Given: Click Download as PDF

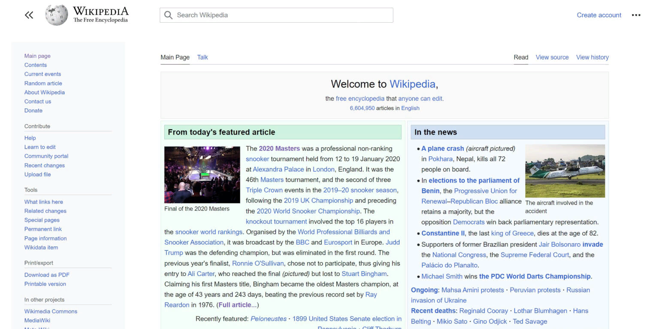Looking at the screenshot, I should [47, 275].
